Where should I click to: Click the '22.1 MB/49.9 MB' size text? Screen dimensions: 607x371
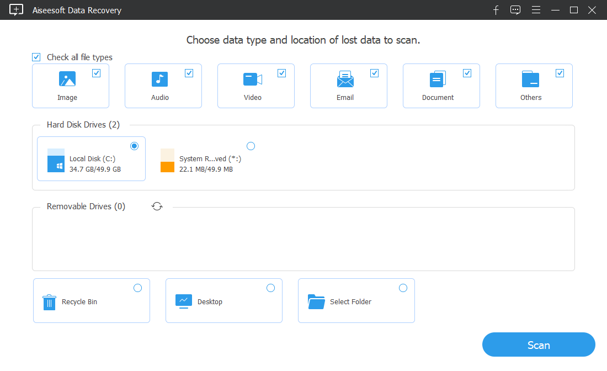[x=206, y=169]
